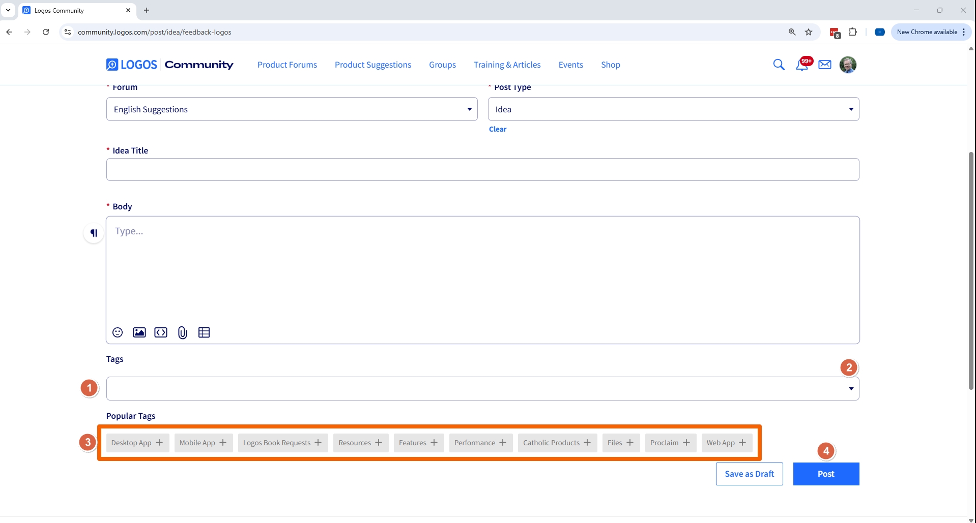View site information icon in address bar
The width and height of the screenshot is (976, 523).
pos(68,32)
